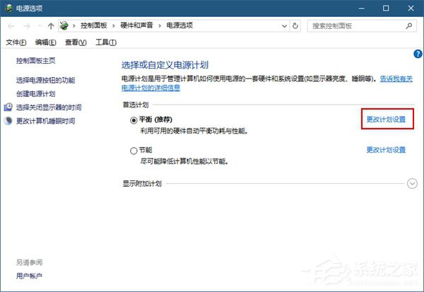Maximize the 电源选项 window
This screenshot has height=292, width=424.
click(x=386, y=8)
